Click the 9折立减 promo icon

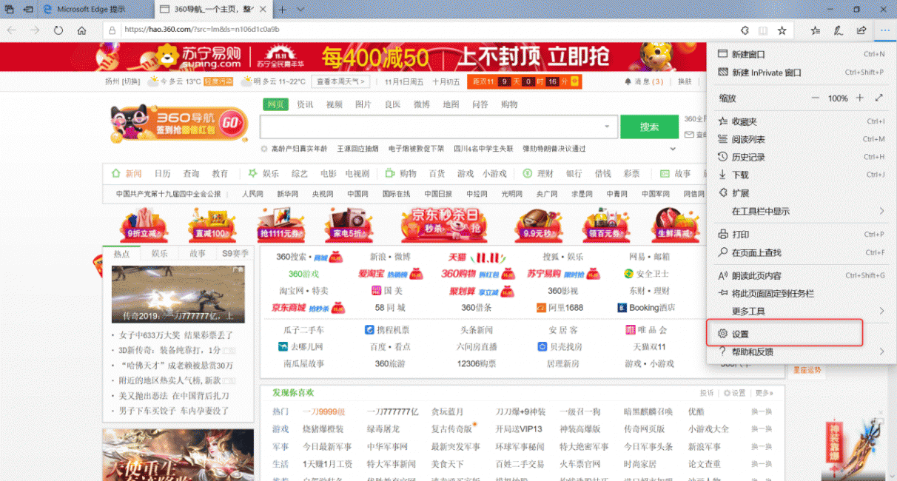[x=143, y=225]
